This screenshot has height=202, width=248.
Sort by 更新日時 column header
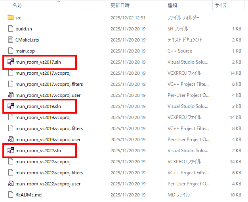120,6
